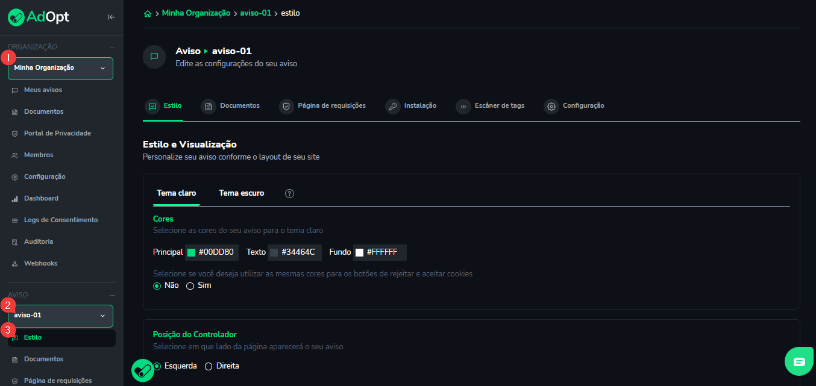Open the Escâner de tags tab
Viewport: 816px width, 386px height.
(500, 106)
